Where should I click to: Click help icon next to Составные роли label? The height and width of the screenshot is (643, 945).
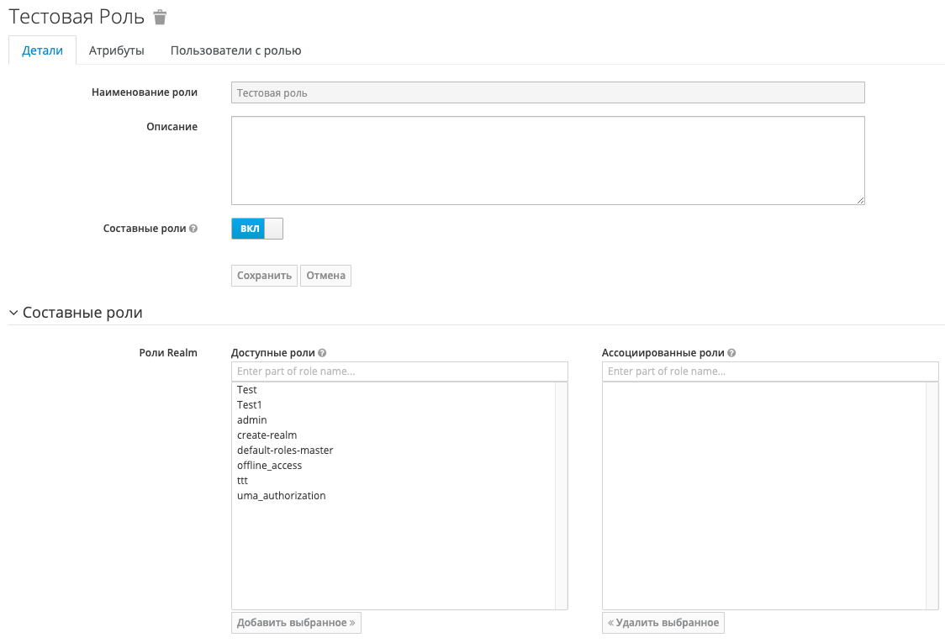point(194,229)
